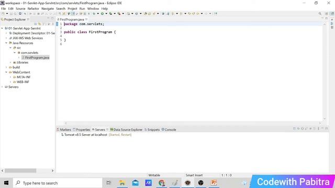Open Task View from the taskbar

109,183
